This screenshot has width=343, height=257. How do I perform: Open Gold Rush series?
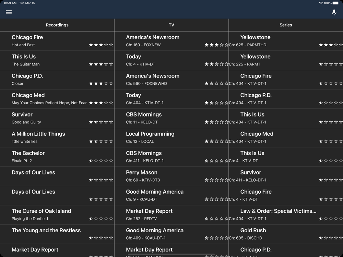pos(286,234)
